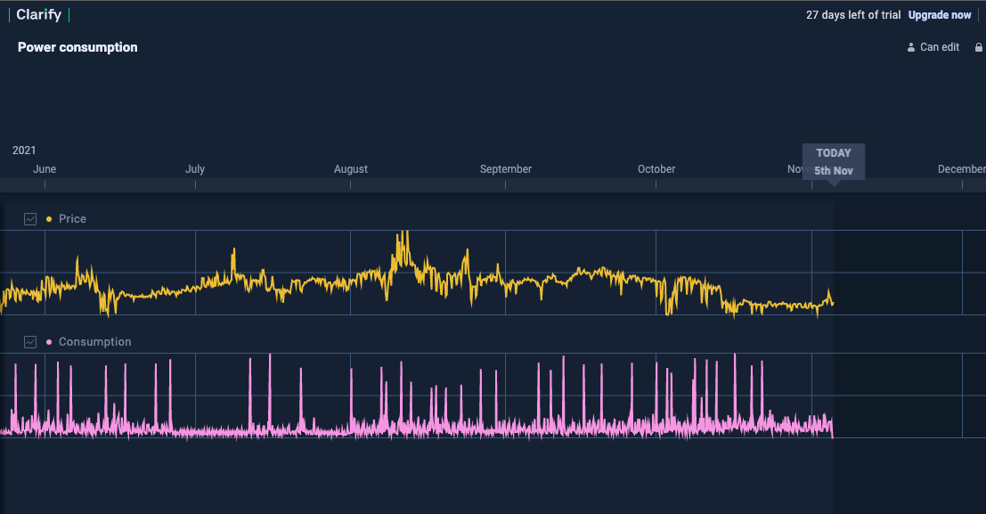Click the person icon before Can edit

click(x=910, y=47)
